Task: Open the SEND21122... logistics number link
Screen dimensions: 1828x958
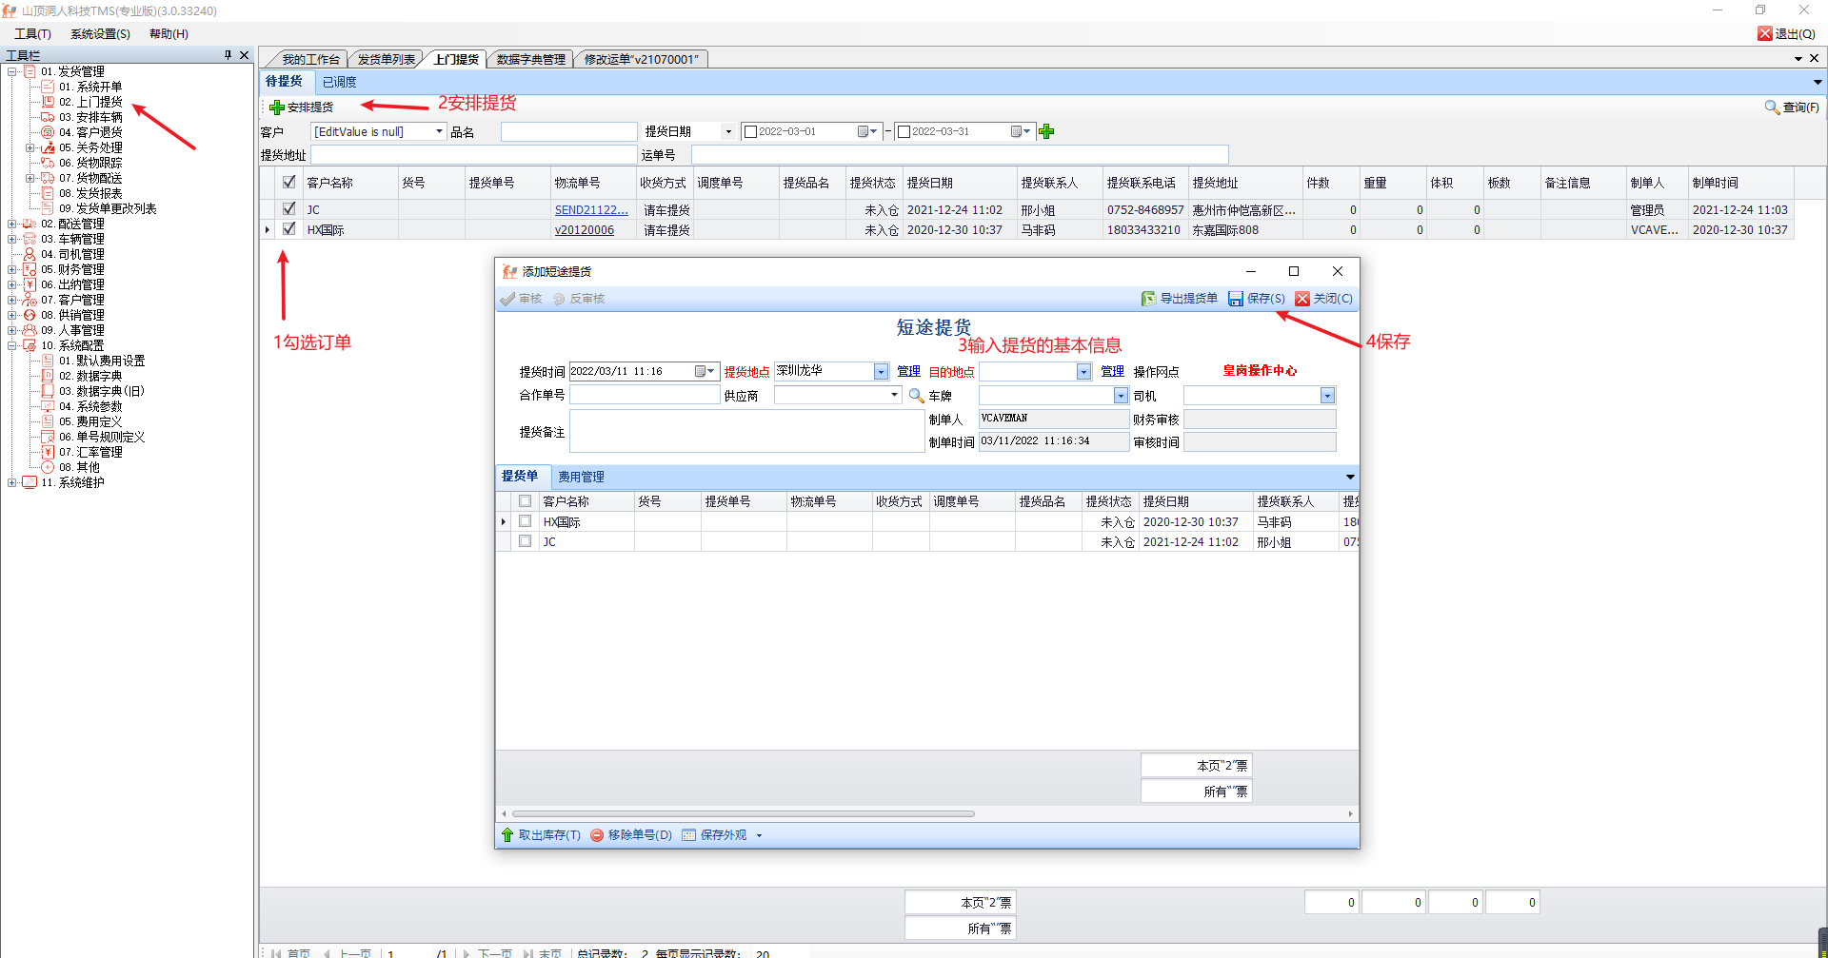Action: point(591,210)
